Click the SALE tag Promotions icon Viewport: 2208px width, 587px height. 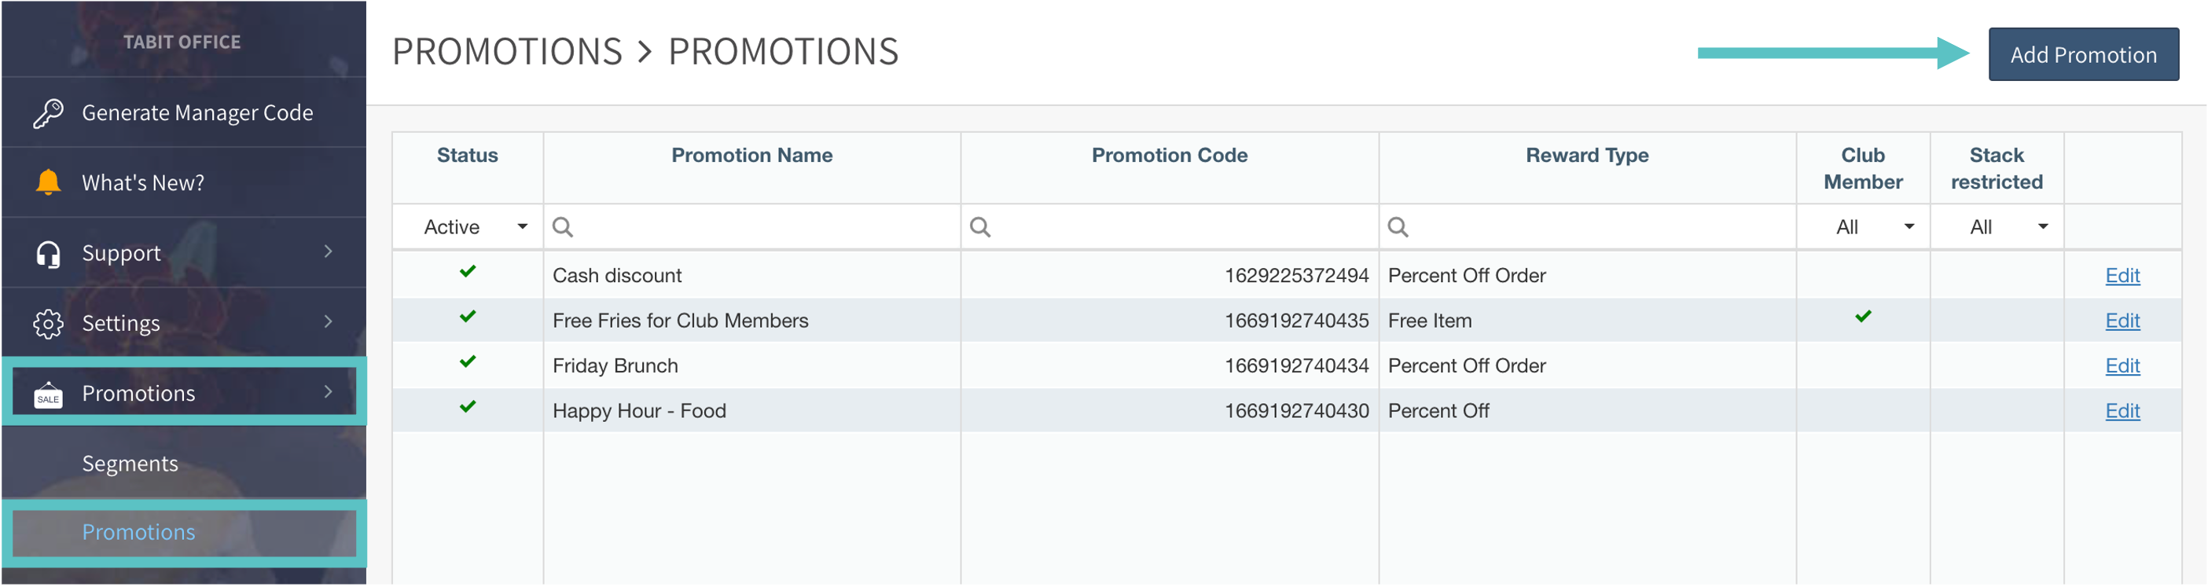click(x=48, y=395)
